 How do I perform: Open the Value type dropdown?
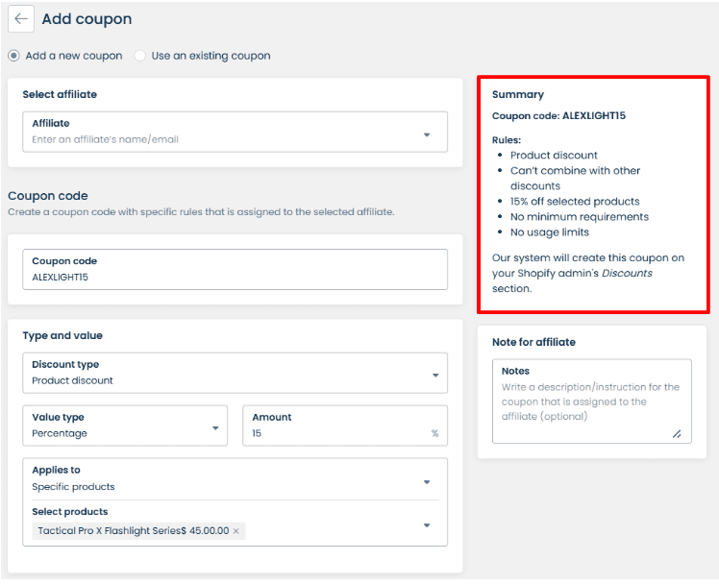[215, 427]
